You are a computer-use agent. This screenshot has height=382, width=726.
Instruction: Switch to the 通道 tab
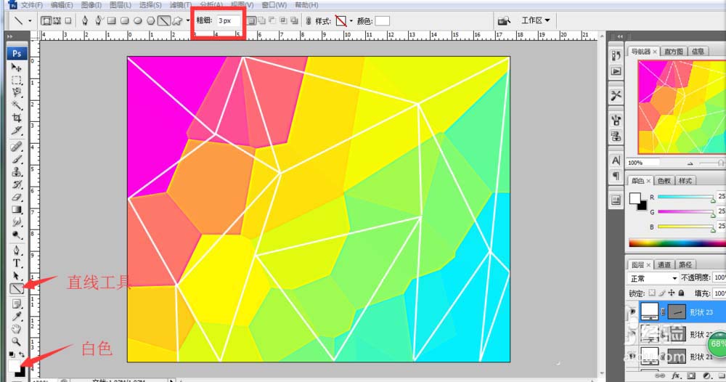pos(664,264)
